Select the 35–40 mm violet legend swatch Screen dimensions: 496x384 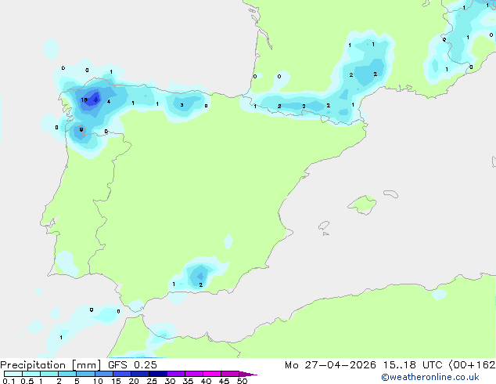(x=194, y=374)
